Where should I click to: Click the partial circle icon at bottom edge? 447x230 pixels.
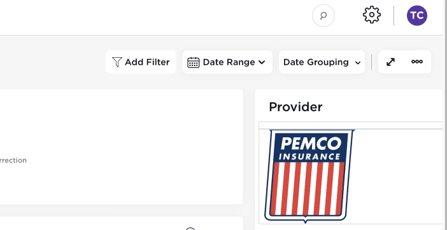pos(190,229)
